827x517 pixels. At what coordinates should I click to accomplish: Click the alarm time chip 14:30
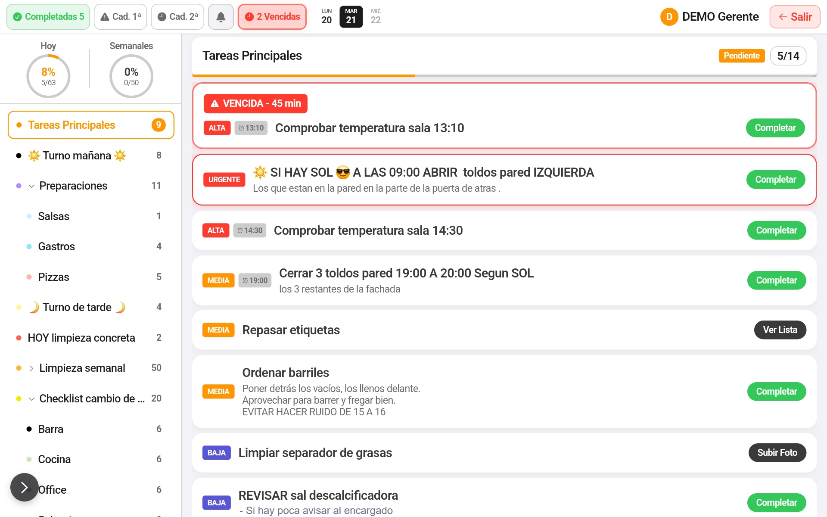[250, 230]
